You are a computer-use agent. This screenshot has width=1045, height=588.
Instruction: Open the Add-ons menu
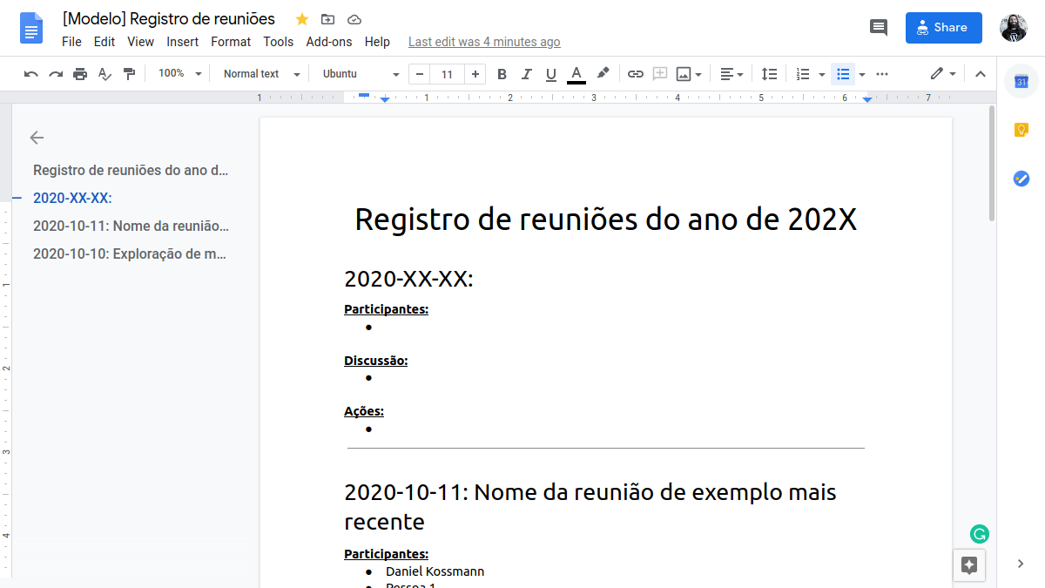(x=329, y=42)
